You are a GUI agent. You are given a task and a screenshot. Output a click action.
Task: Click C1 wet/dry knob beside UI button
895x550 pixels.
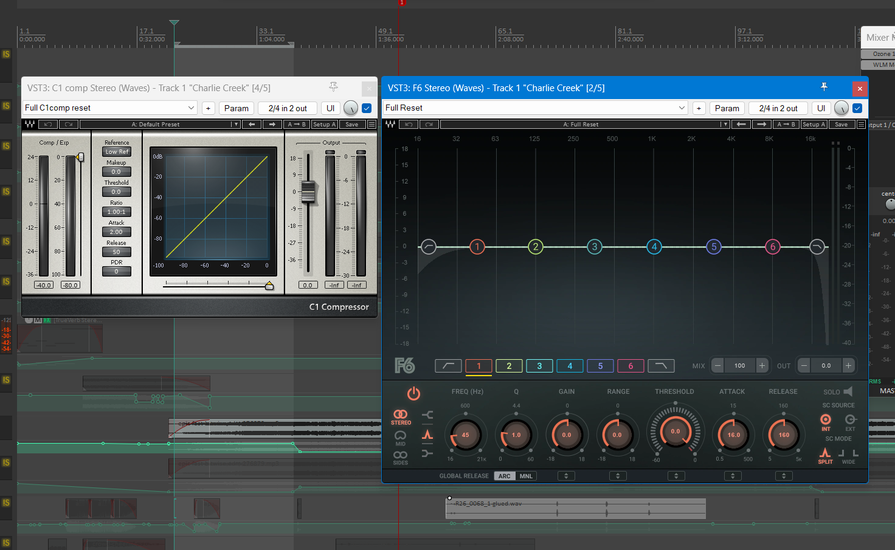click(x=351, y=108)
